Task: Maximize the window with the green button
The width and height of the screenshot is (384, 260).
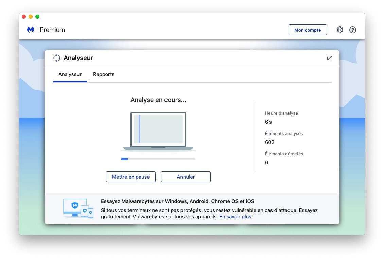Action: [x=37, y=17]
